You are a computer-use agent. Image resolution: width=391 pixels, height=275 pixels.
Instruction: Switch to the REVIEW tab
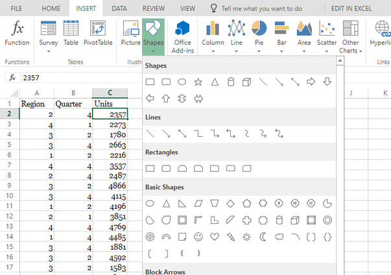(154, 8)
